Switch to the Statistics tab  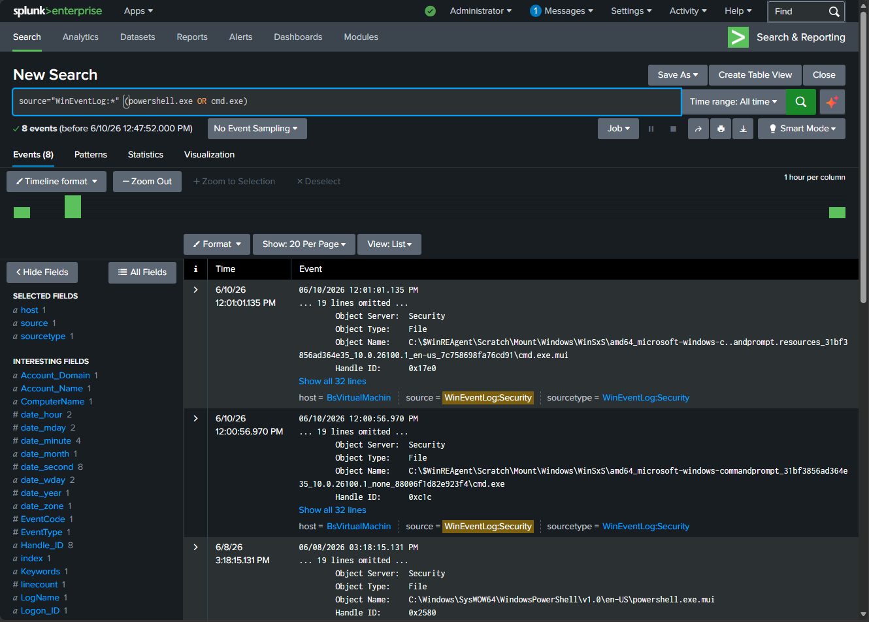point(146,155)
